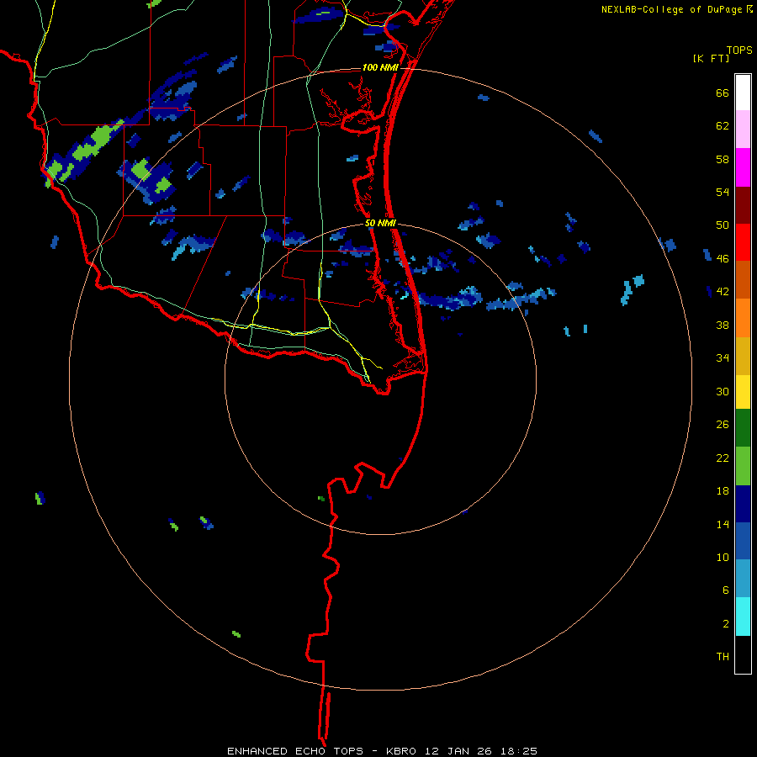This screenshot has height=757, width=757.
Task: Click the 50 NMI range ring label
Action: [x=380, y=223]
